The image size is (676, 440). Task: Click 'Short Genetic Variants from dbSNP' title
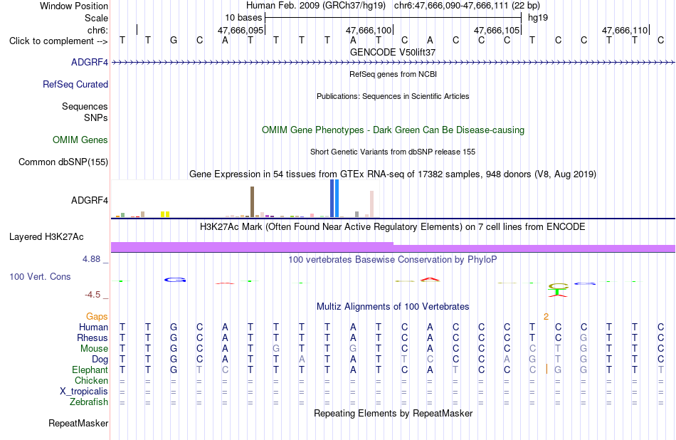coord(393,152)
